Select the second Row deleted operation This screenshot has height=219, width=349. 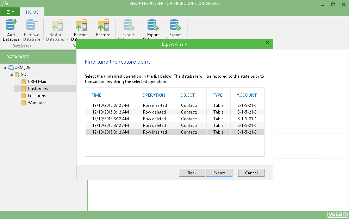(174, 118)
